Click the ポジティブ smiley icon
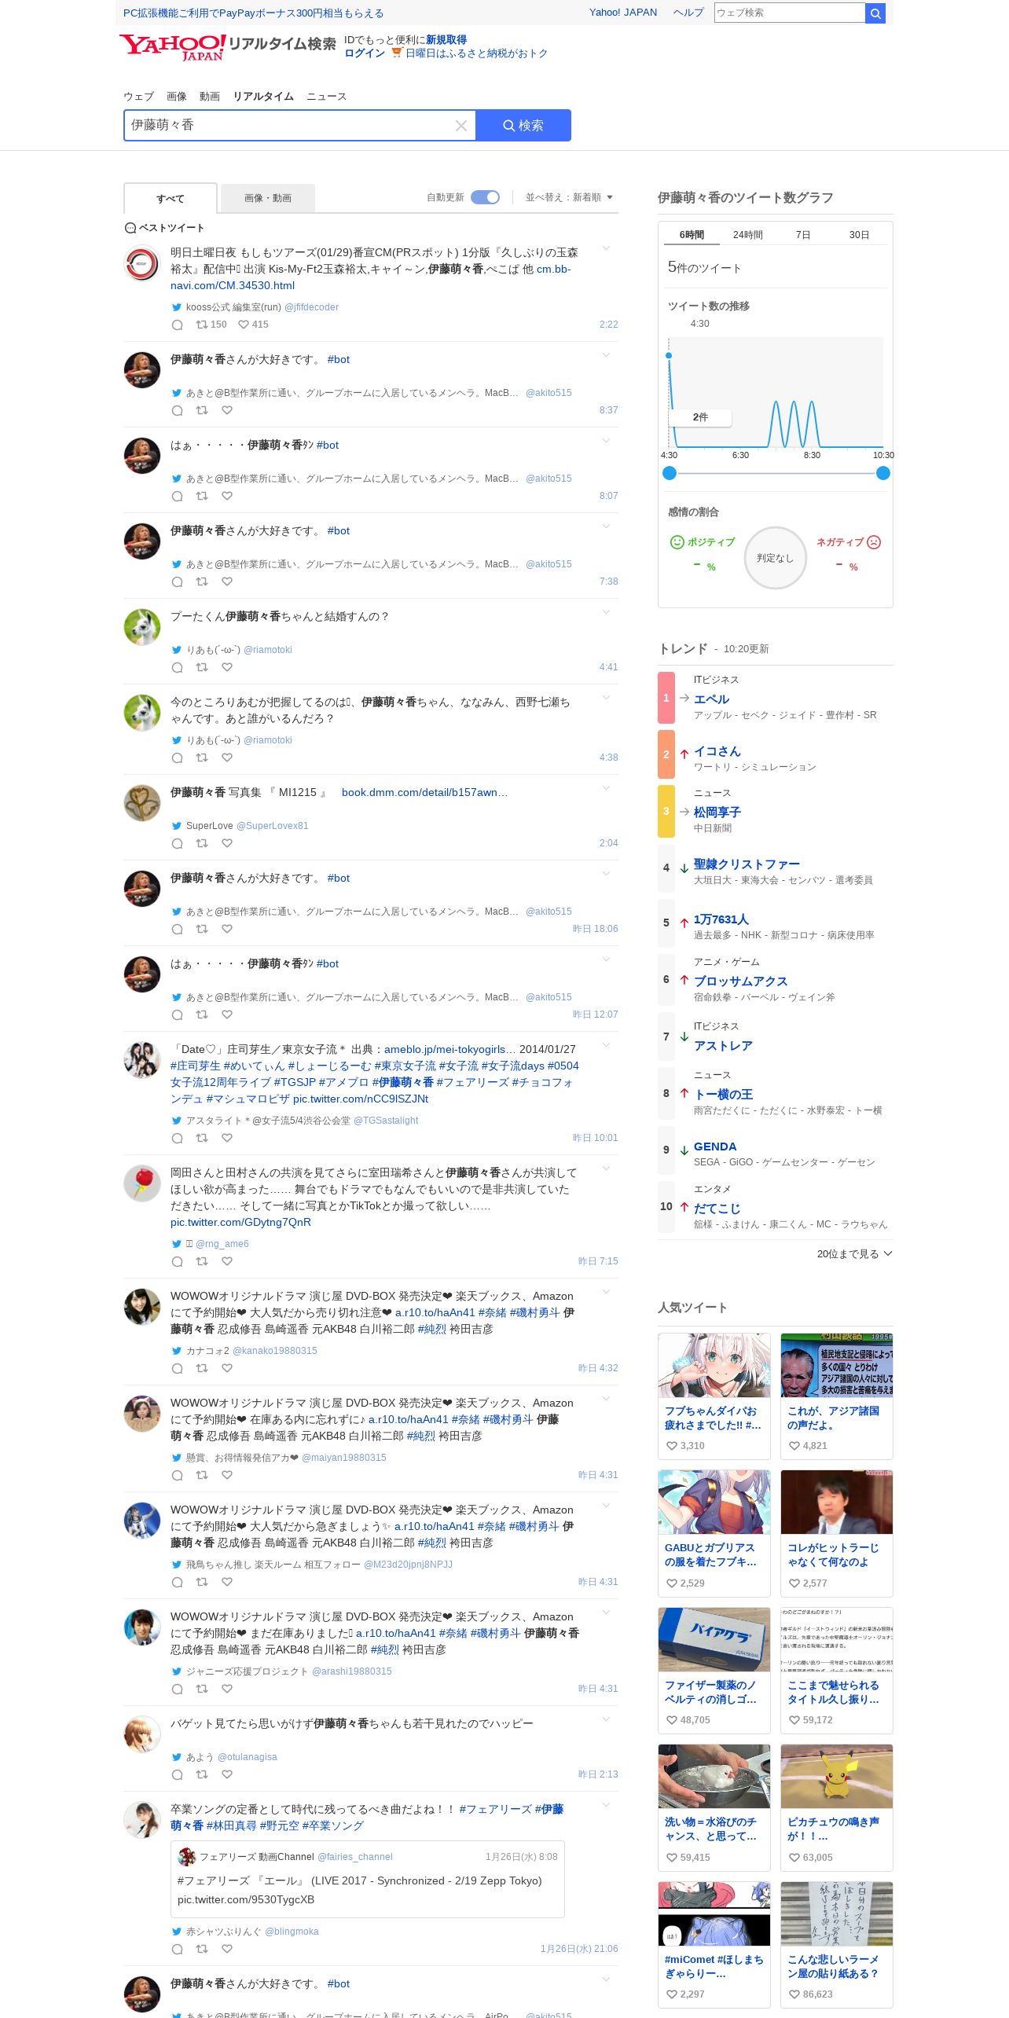The image size is (1009, 2018). (677, 542)
